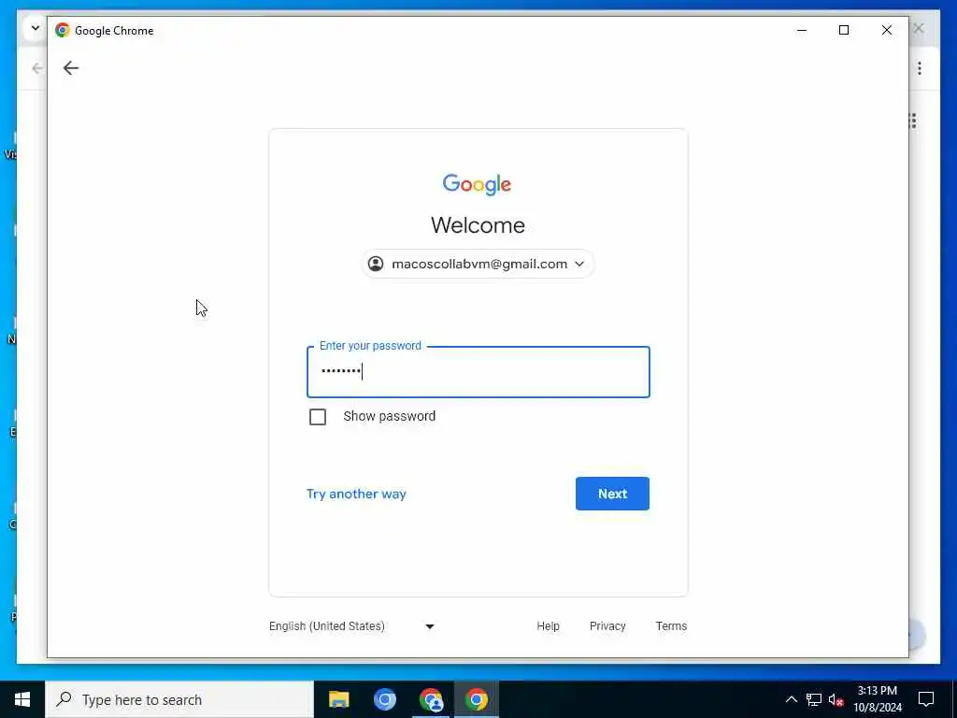Click the Google logo on sign-in card

[477, 184]
